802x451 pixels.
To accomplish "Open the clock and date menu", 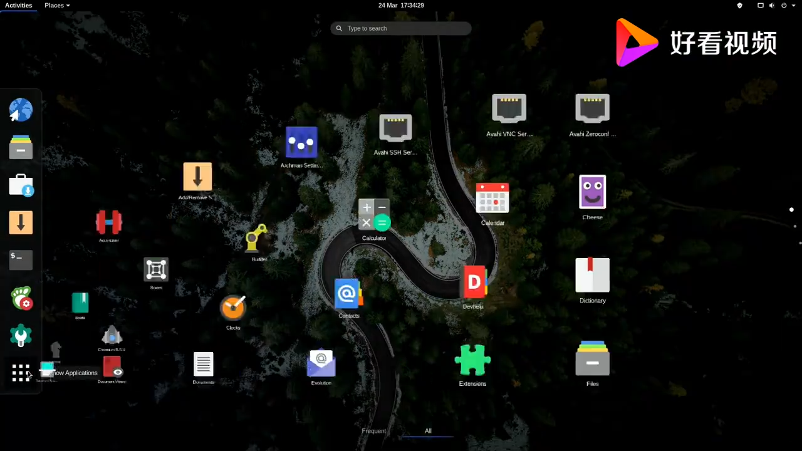I will click(401, 5).
